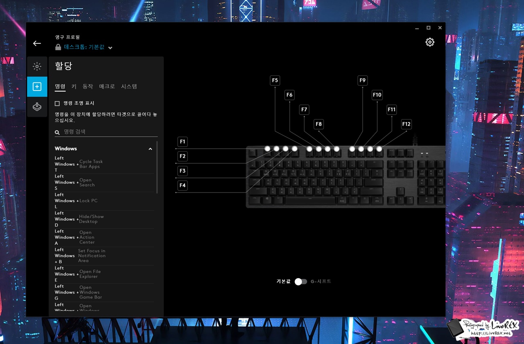Minimize the G HUB window
This screenshot has width=524, height=344.
[x=417, y=28]
